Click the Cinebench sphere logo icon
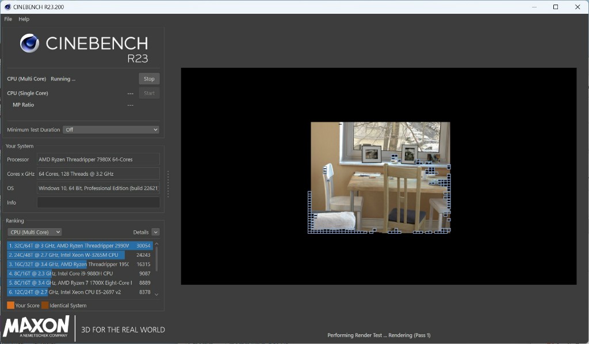This screenshot has height=344, width=589. (29, 43)
